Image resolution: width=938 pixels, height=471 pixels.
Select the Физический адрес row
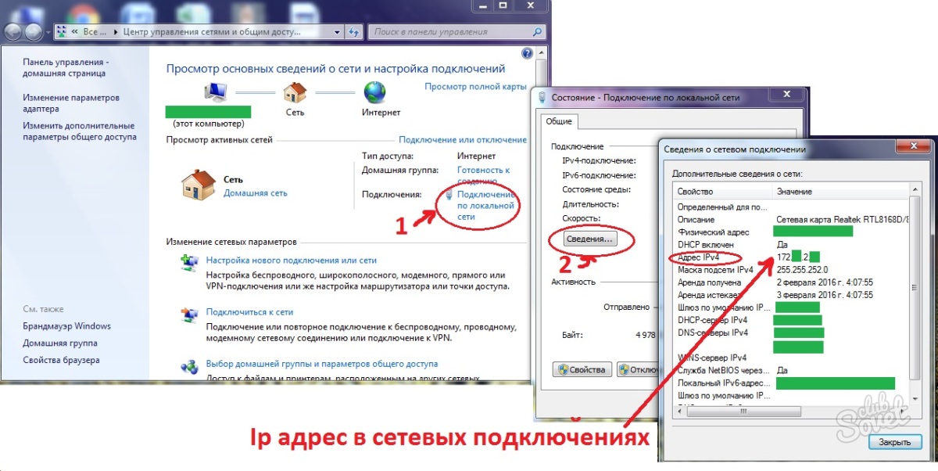point(791,232)
